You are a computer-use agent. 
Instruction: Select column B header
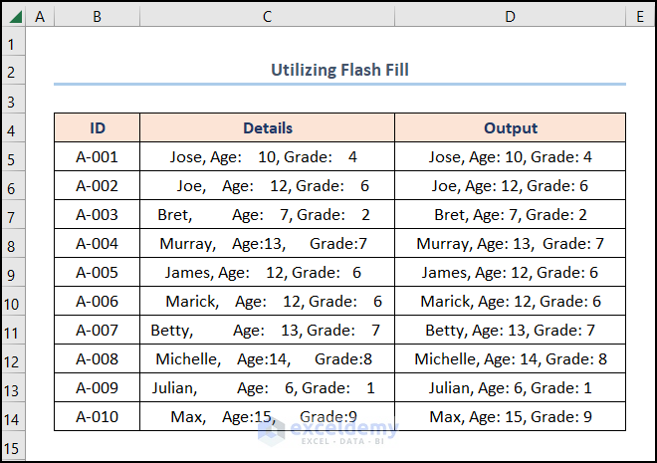point(97,16)
